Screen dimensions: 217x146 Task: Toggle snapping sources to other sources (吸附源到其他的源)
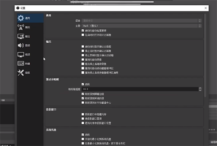(x=83, y=98)
